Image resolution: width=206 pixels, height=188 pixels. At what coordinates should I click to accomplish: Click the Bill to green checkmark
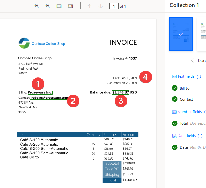(x=175, y=88)
